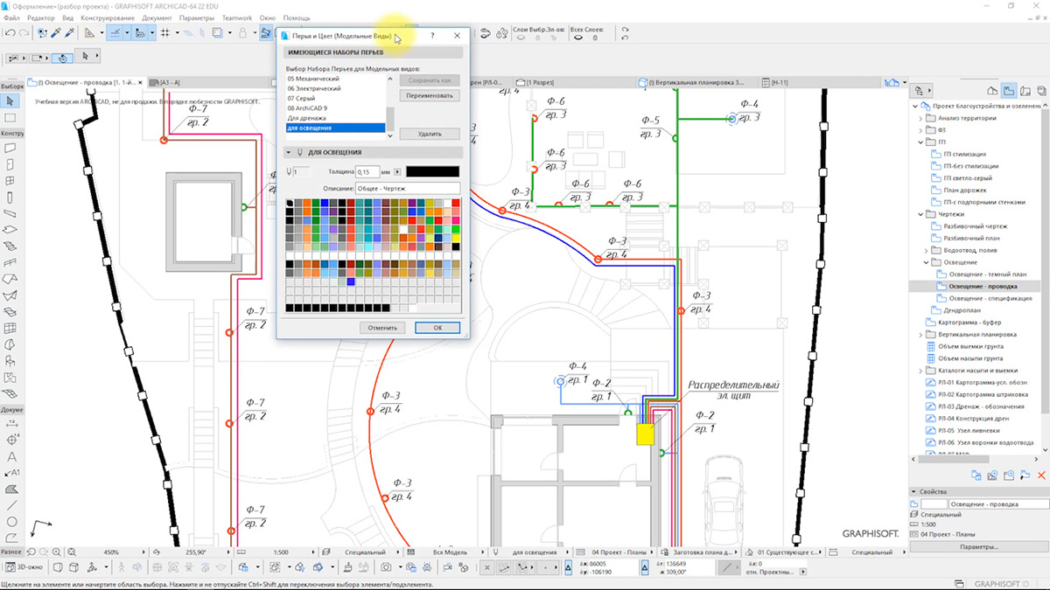Click the Удалить button in dialog
Image resolution: width=1050 pixels, height=590 pixels.
(x=429, y=135)
